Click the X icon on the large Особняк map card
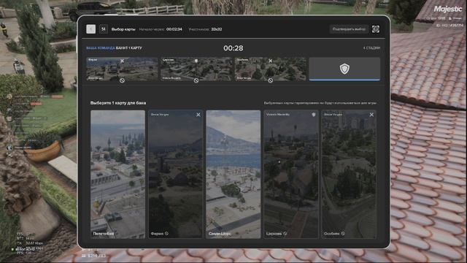The width and height of the screenshot is (467, 263). (x=371, y=115)
